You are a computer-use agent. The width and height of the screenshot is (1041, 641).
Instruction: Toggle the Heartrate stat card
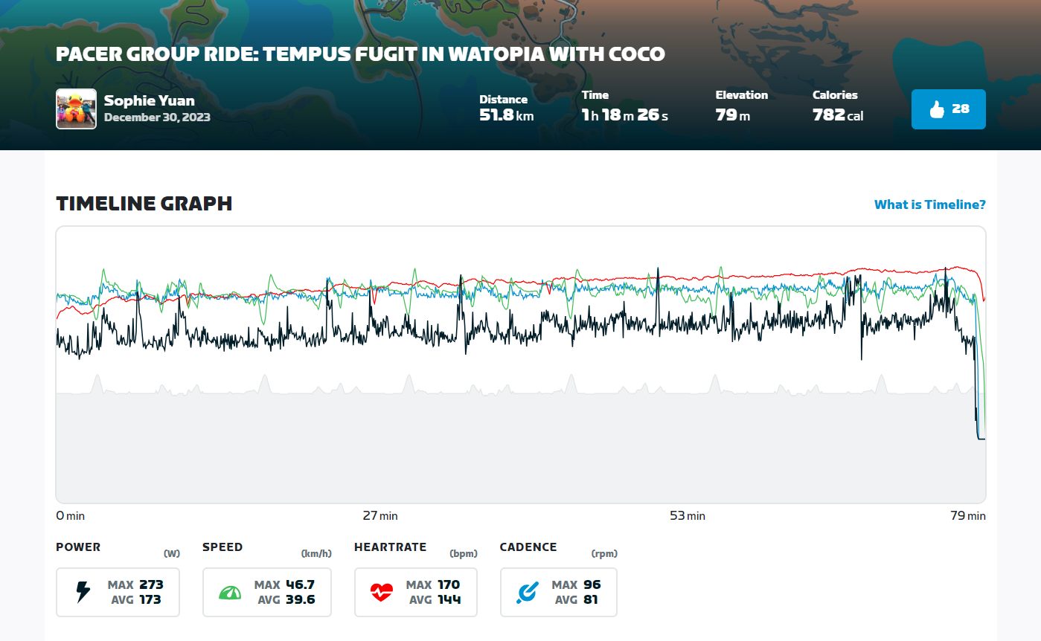[415, 592]
